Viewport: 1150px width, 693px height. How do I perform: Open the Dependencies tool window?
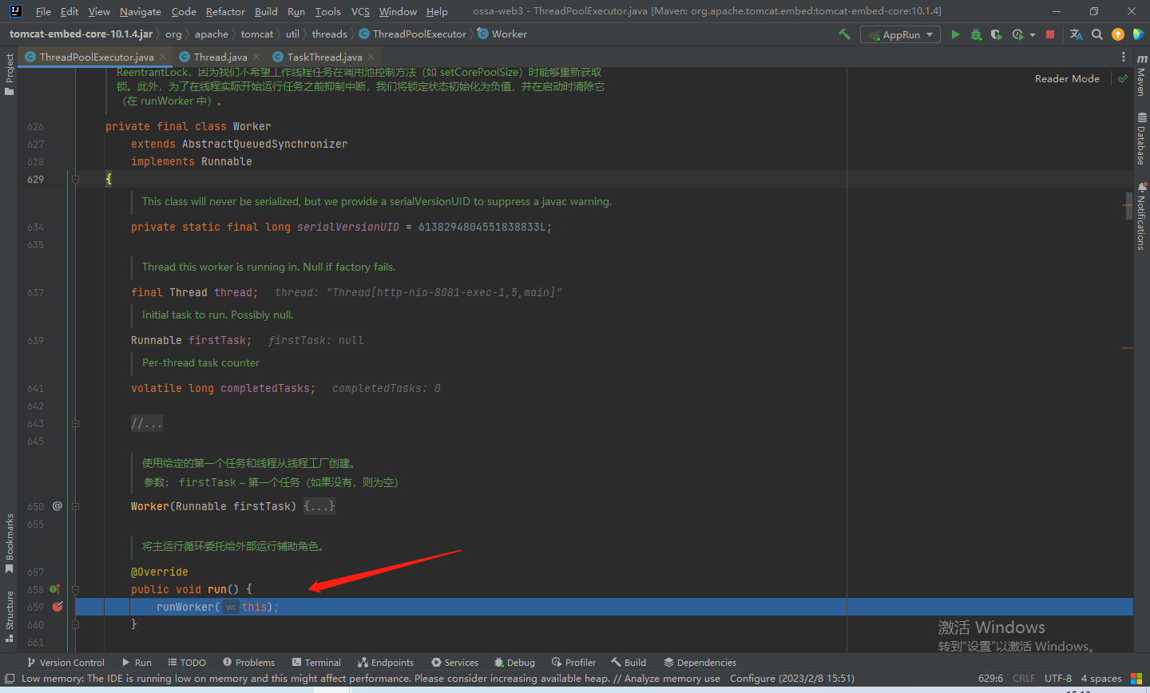700,663
